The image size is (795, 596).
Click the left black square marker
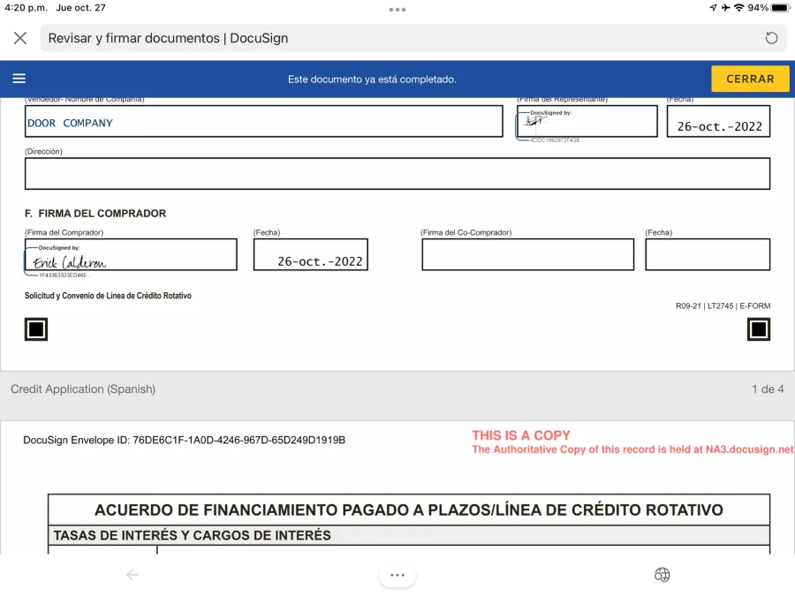(x=35, y=329)
